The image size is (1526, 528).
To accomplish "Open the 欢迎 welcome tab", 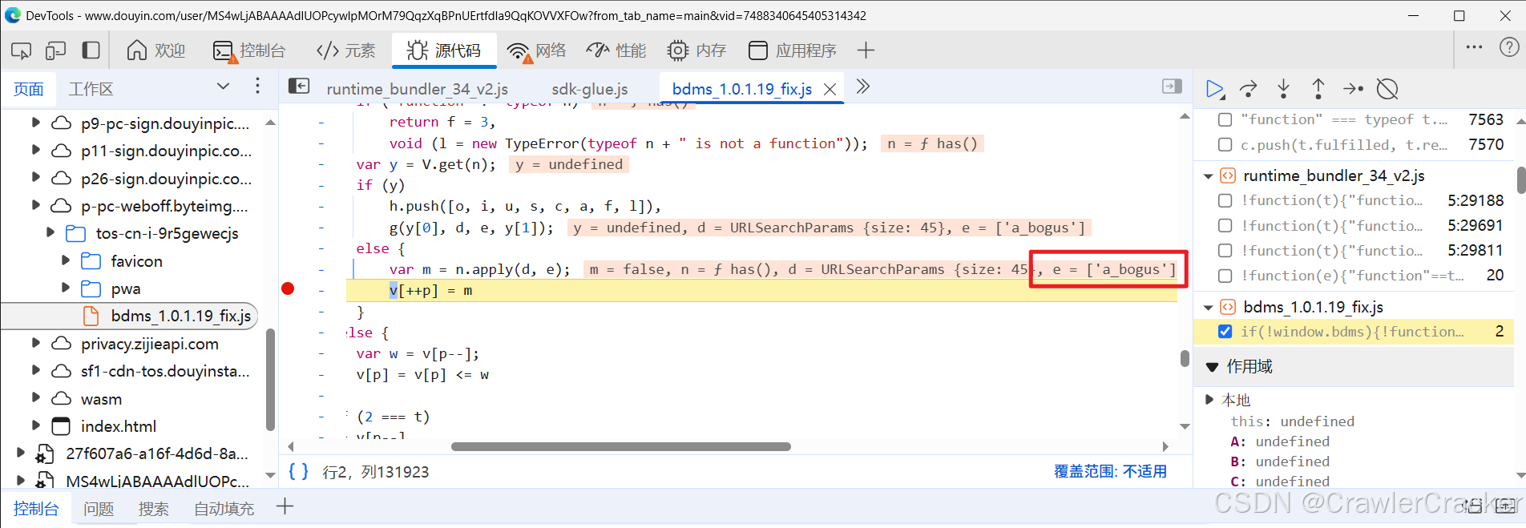I will 156,50.
